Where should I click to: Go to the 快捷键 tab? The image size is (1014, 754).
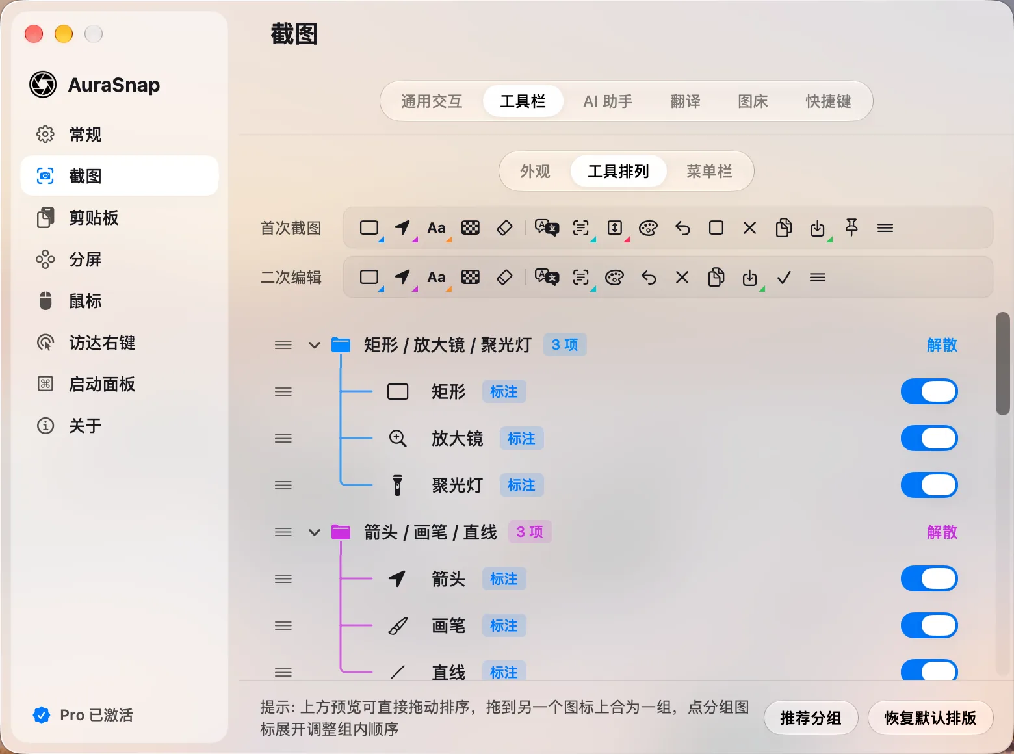pyautogui.click(x=828, y=101)
